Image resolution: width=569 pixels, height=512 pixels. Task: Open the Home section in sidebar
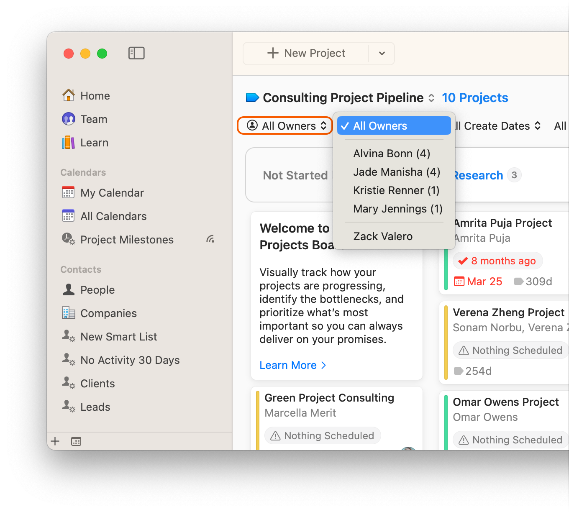(x=95, y=95)
